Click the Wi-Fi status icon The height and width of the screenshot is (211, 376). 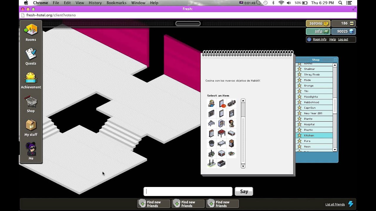click(281, 3)
